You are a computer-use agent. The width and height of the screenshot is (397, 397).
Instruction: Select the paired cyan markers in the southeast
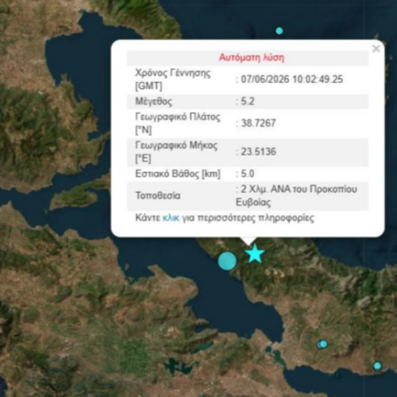click(322, 344)
